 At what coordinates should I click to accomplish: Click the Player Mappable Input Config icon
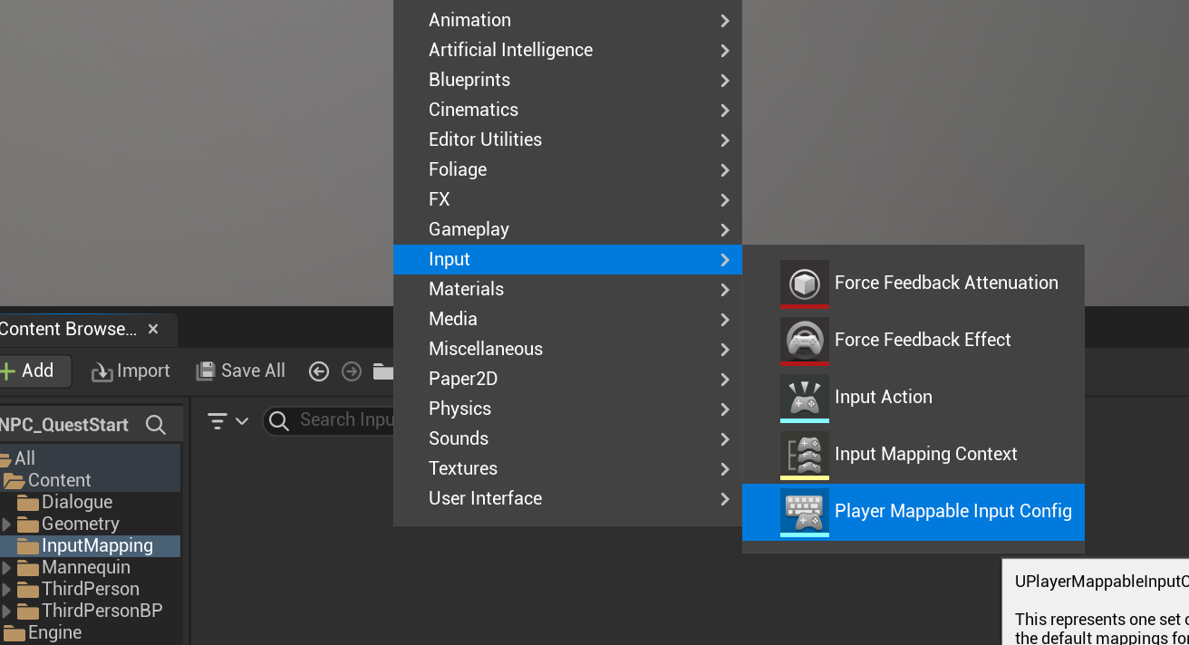(805, 512)
